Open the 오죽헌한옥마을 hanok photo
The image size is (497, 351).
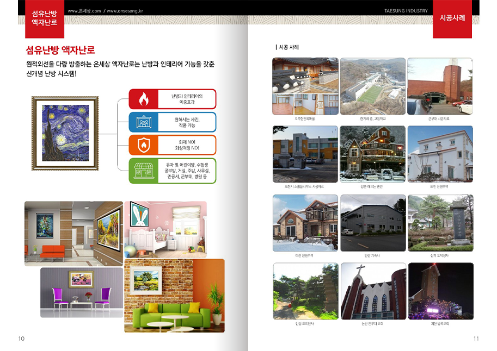tap(305, 86)
